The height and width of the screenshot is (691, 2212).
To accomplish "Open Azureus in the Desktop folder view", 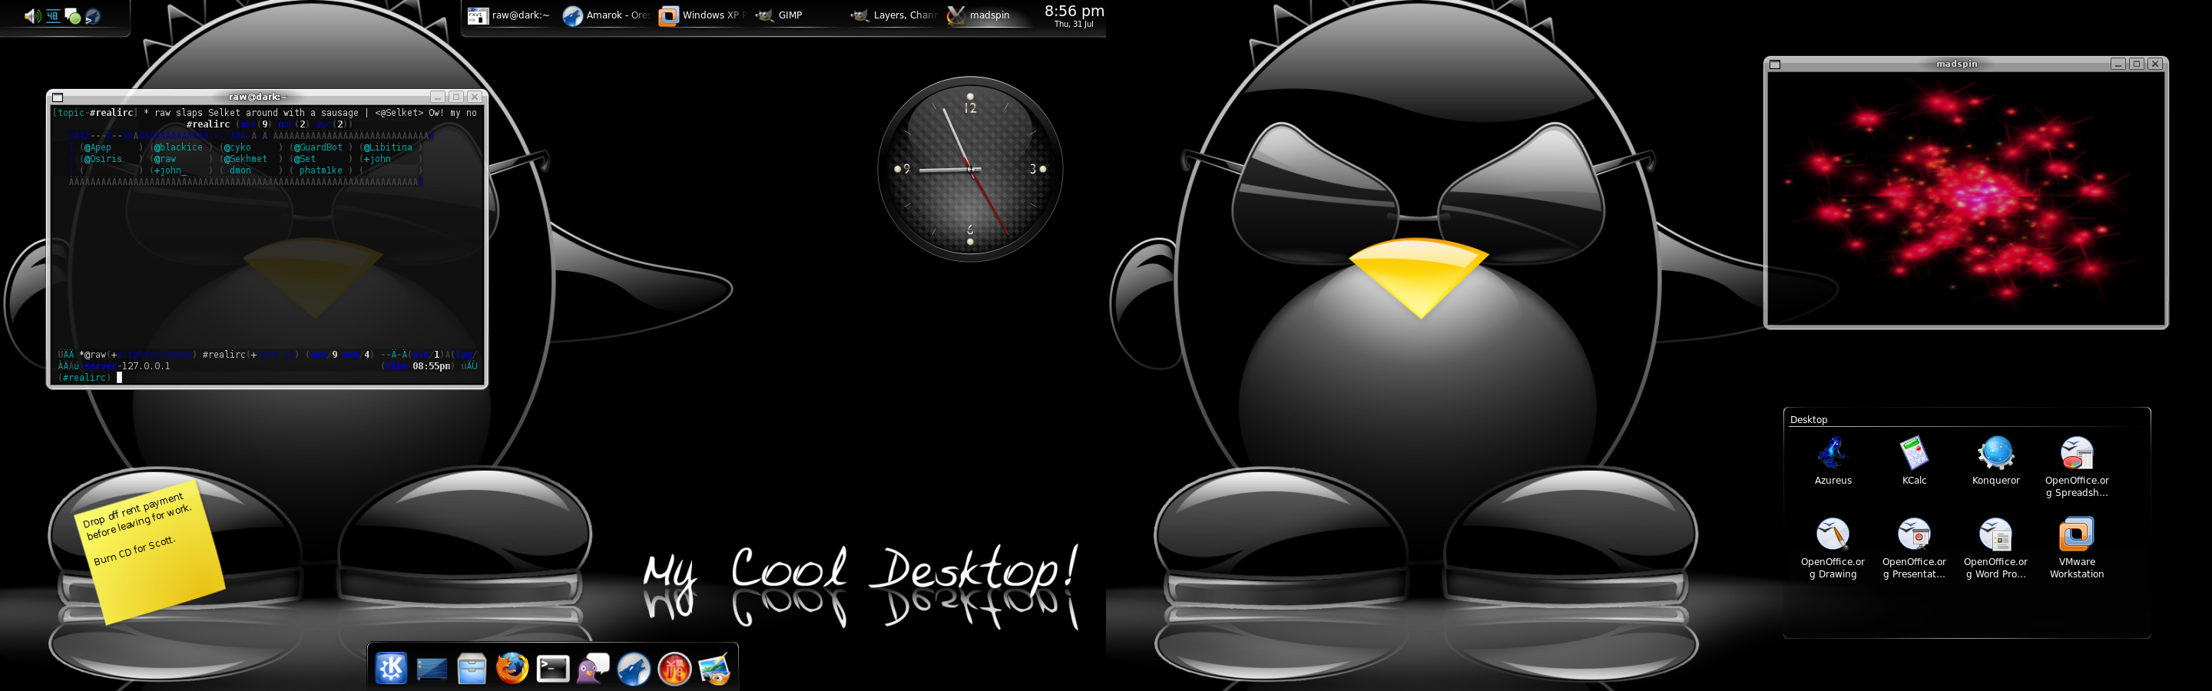I will click(1833, 461).
